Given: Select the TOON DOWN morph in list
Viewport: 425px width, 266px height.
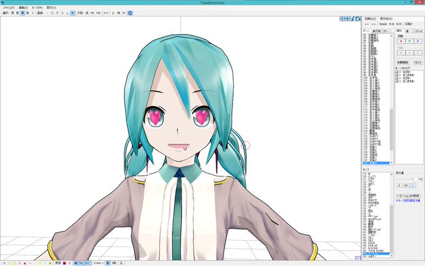Looking at the screenshot, I should point(376,250).
